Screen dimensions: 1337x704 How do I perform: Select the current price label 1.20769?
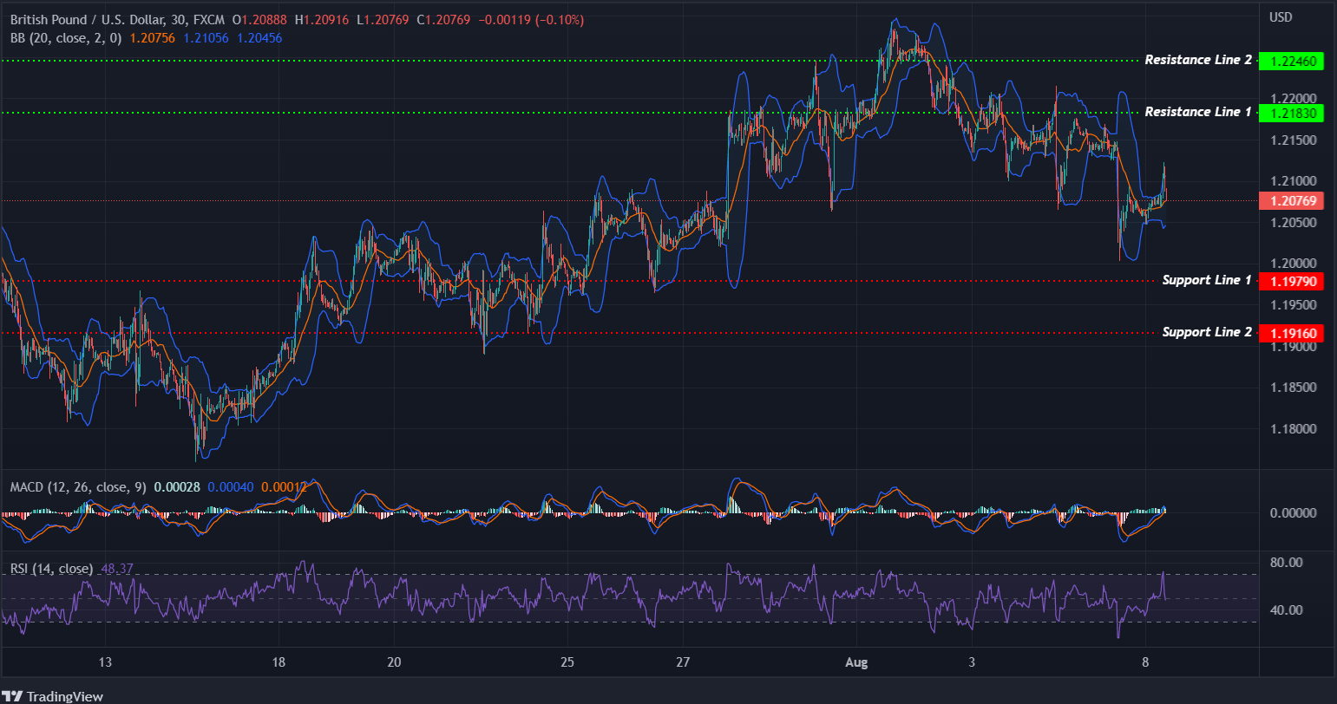(x=1292, y=200)
